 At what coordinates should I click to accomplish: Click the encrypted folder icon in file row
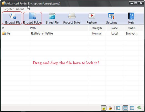(x=4, y=33)
